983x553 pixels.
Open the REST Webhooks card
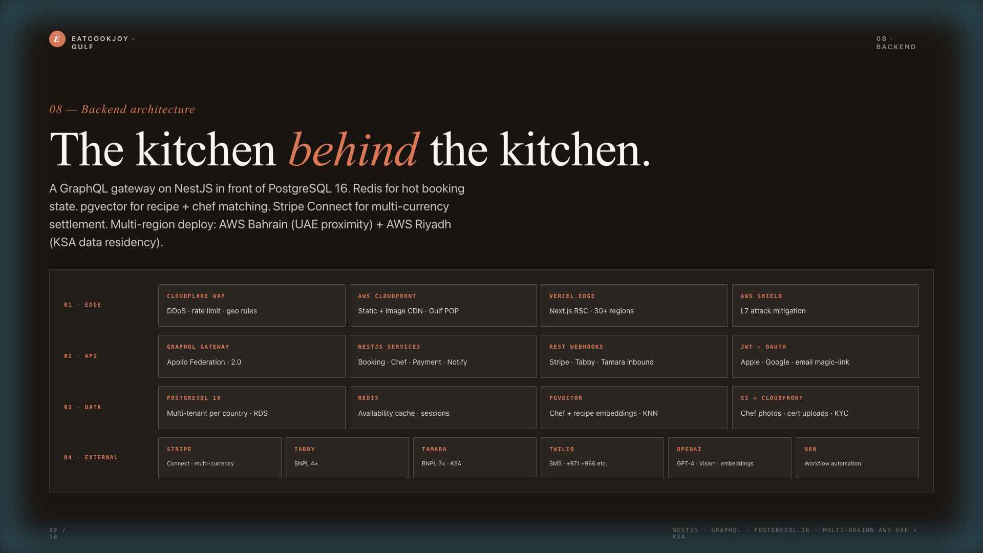click(x=634, y=356)
